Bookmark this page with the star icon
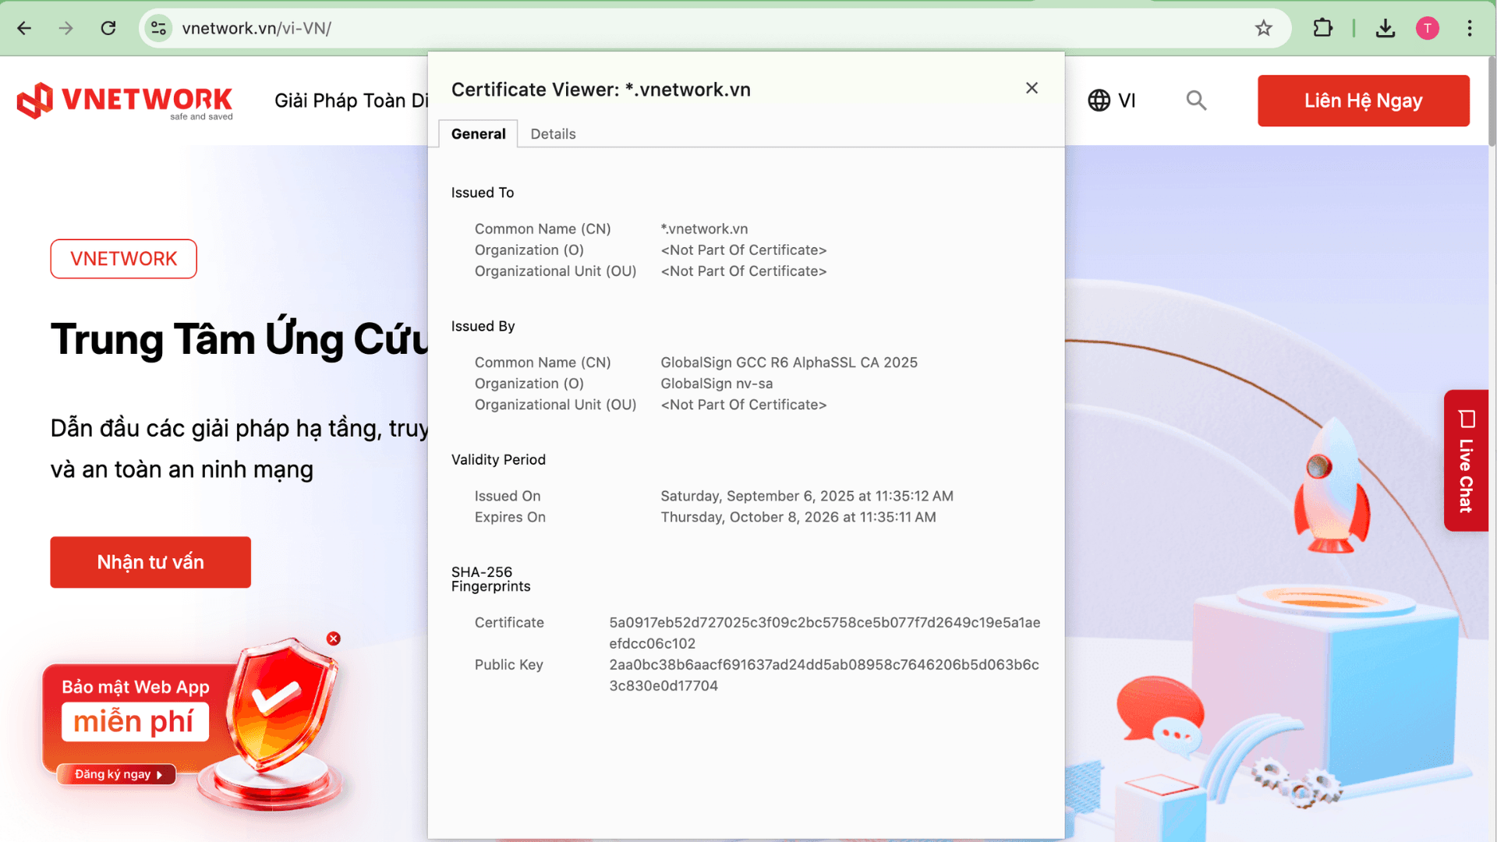This screenshot has height=842, width=1497. click(x=1264, y=29)
